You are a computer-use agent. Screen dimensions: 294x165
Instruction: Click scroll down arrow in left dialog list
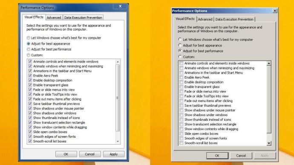point(118,141)
